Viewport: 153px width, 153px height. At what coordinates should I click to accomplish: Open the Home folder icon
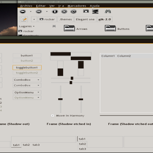click(x=86, y=11)
